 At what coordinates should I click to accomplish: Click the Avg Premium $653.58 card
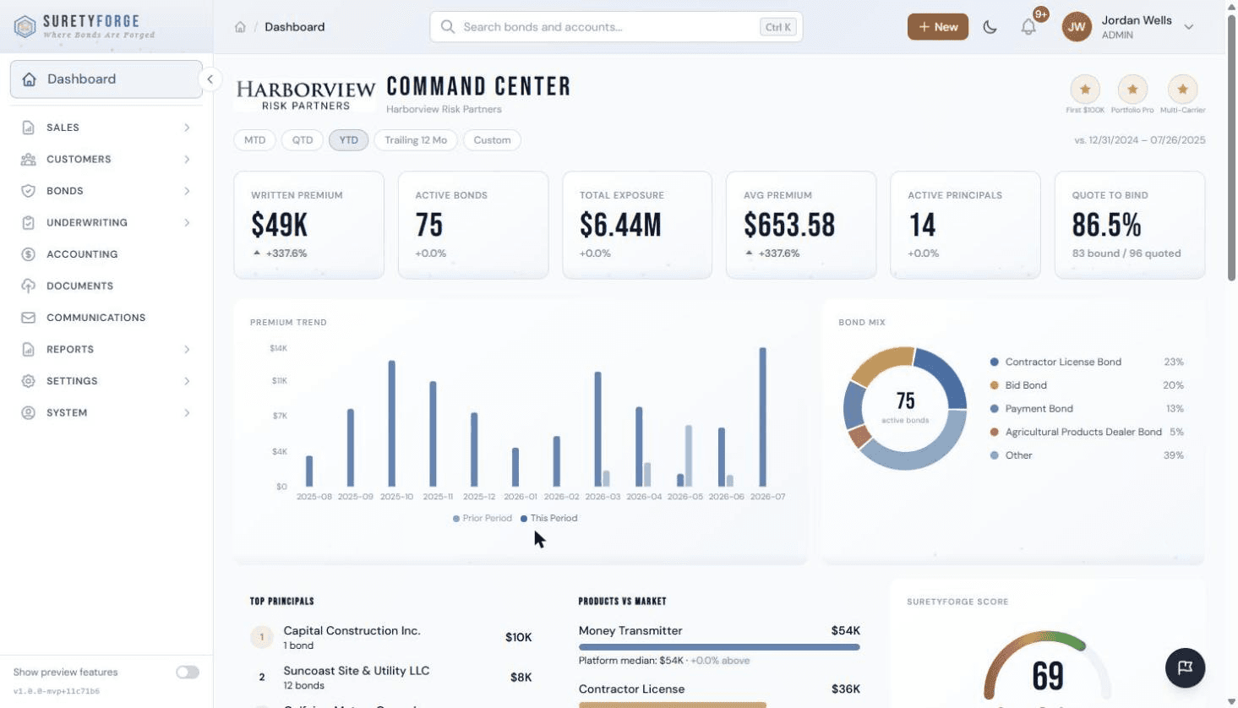tap(801, 225)
